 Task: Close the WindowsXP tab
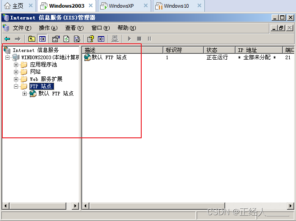146,6
